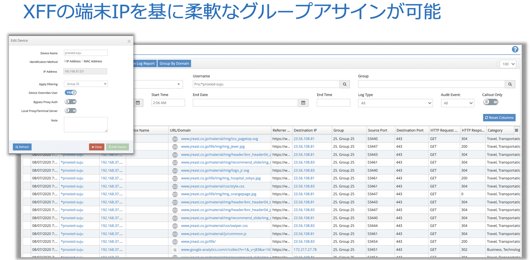The image size is (530, 260).
Task: Click the Refresh button in dialog
Action: click(x=22, y=147)
